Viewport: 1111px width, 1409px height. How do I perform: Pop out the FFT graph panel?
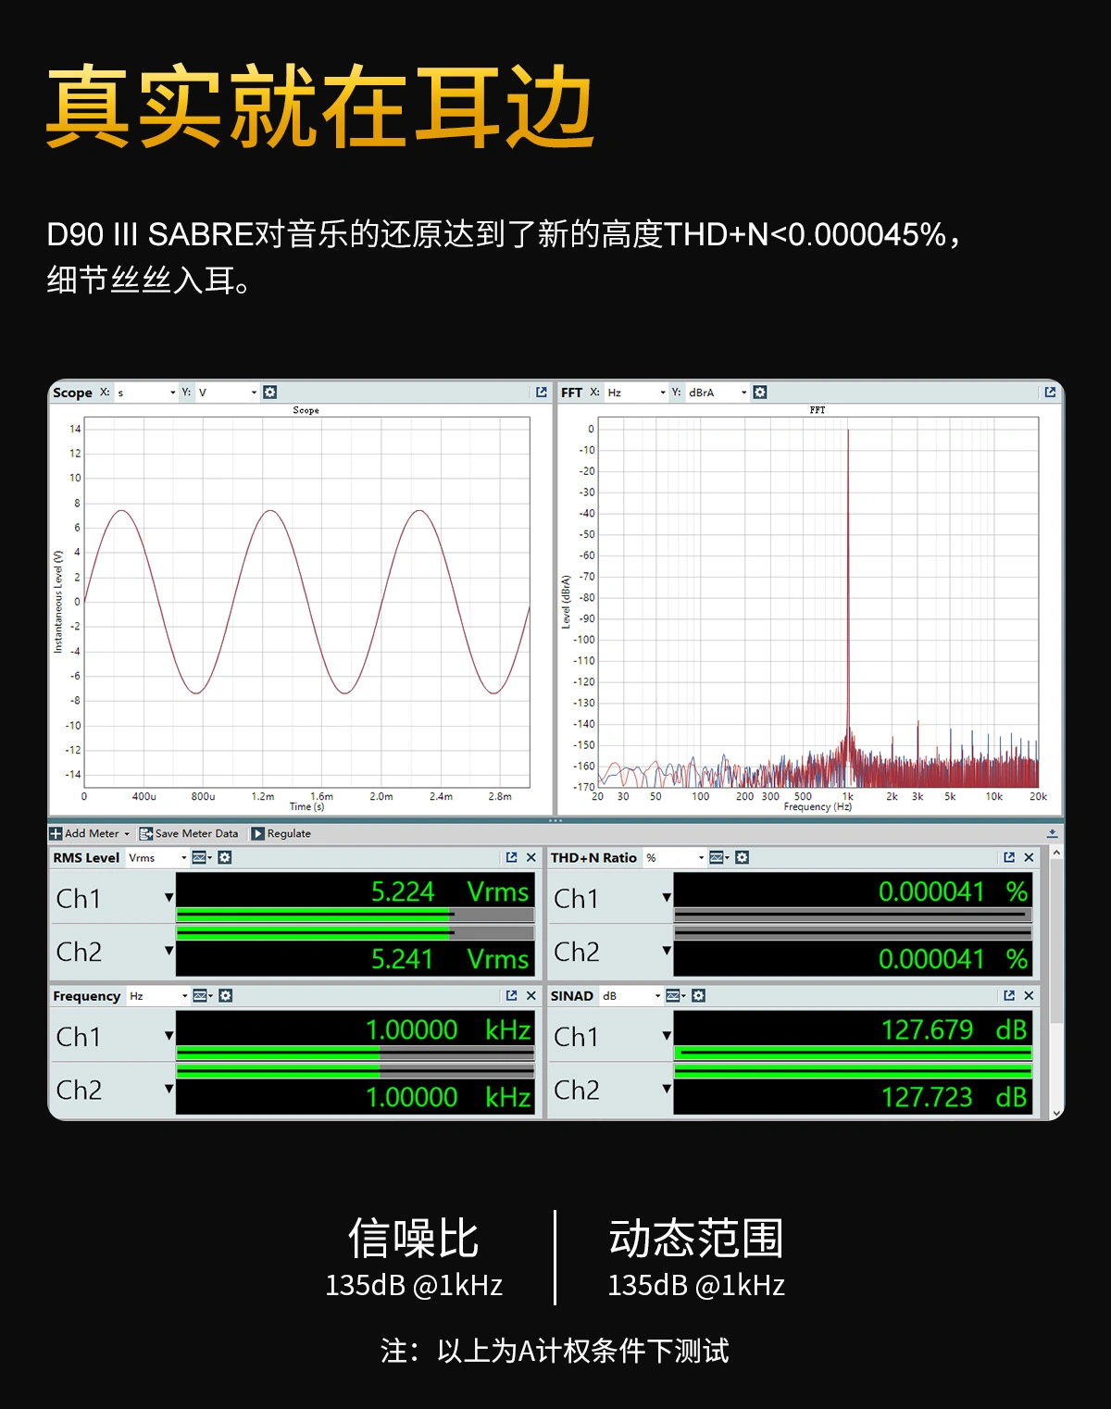pos(1050,393)
